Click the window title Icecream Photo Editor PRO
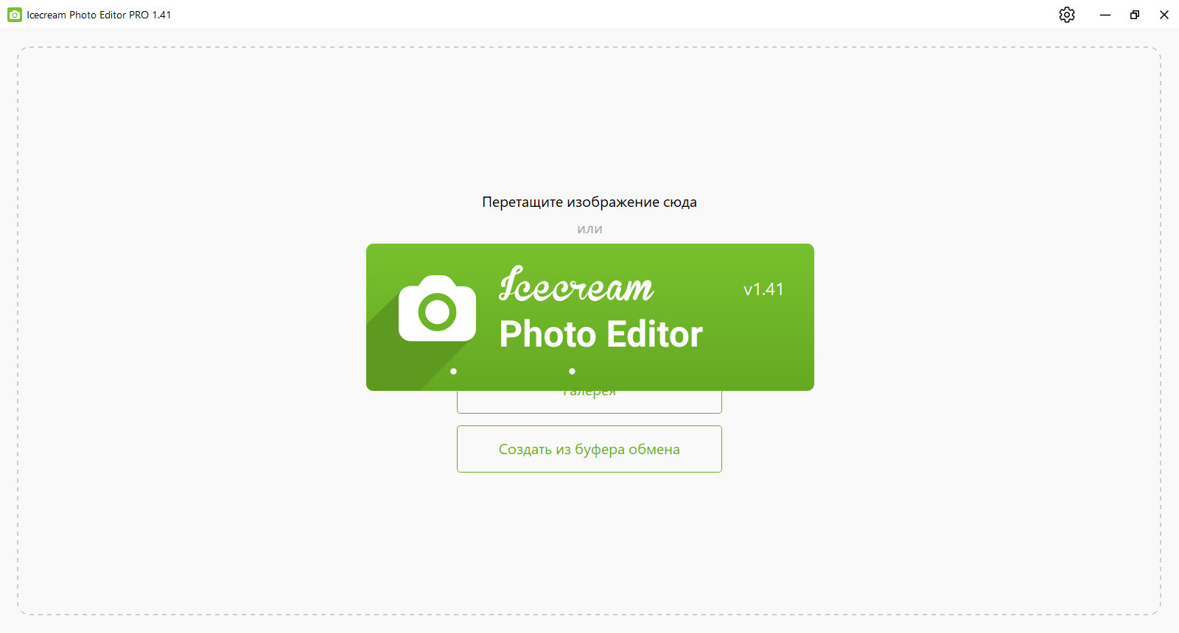1179x633 pixels. pyautogui.click(x=99, y=15)
